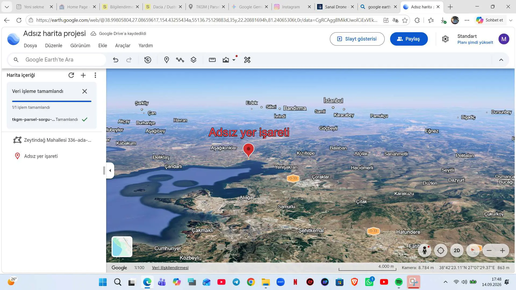Start the Slayt gösterisi presentation

(357, 39)
